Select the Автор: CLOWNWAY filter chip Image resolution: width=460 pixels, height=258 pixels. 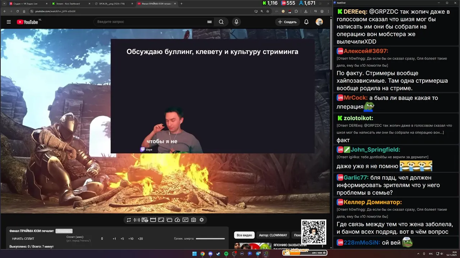273,235
